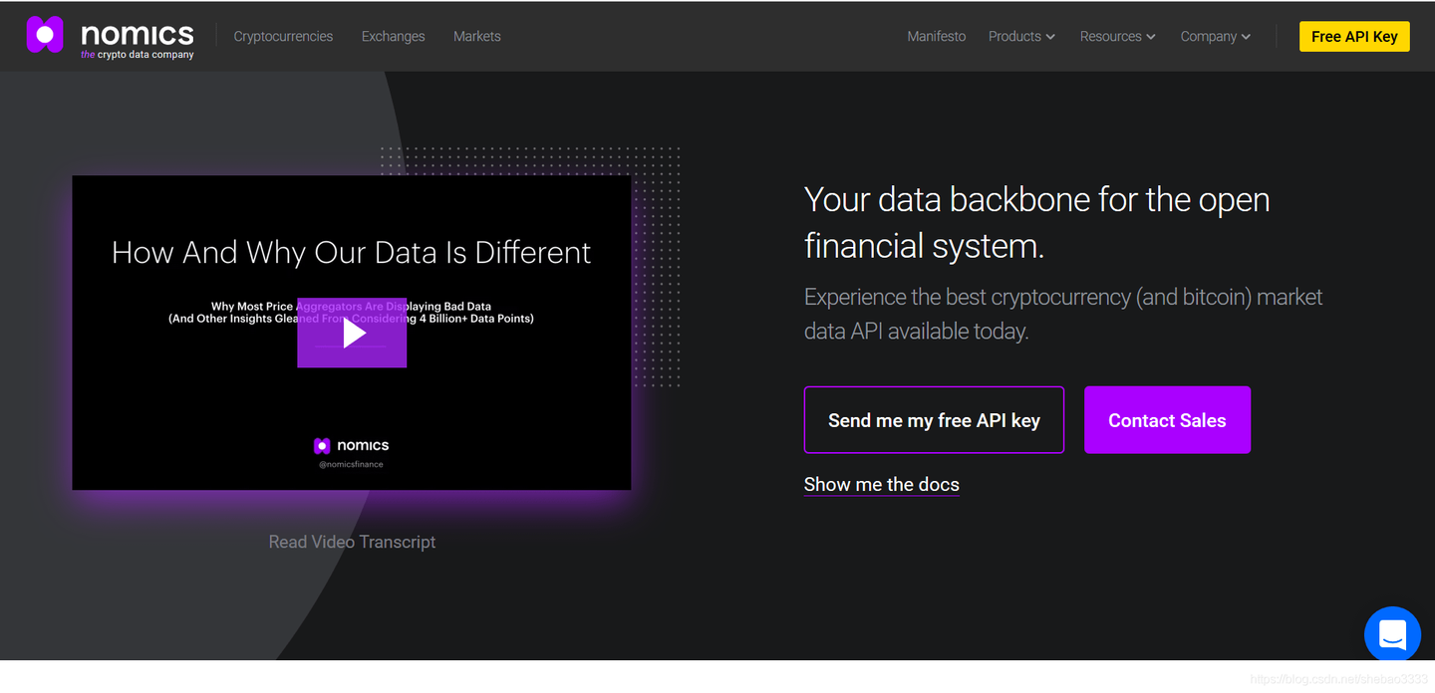
Task: Expand the Products dropdown menu
Action: click(1020, 37)
